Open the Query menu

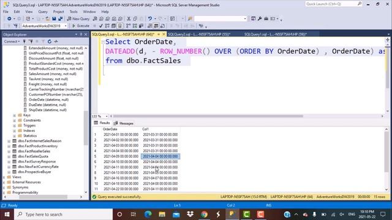tap(43, 12)
